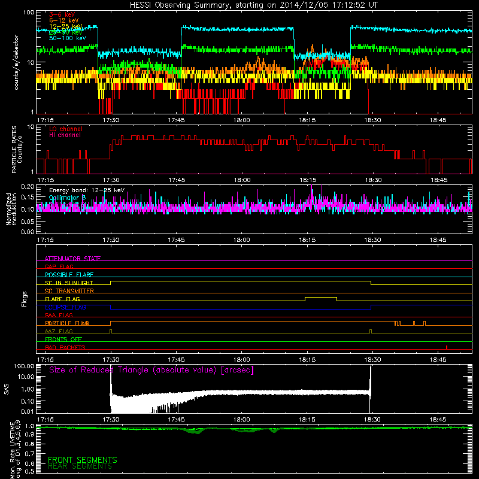Click the Mon. Rate LIVETIME axis label

click(x=16, y=450)
